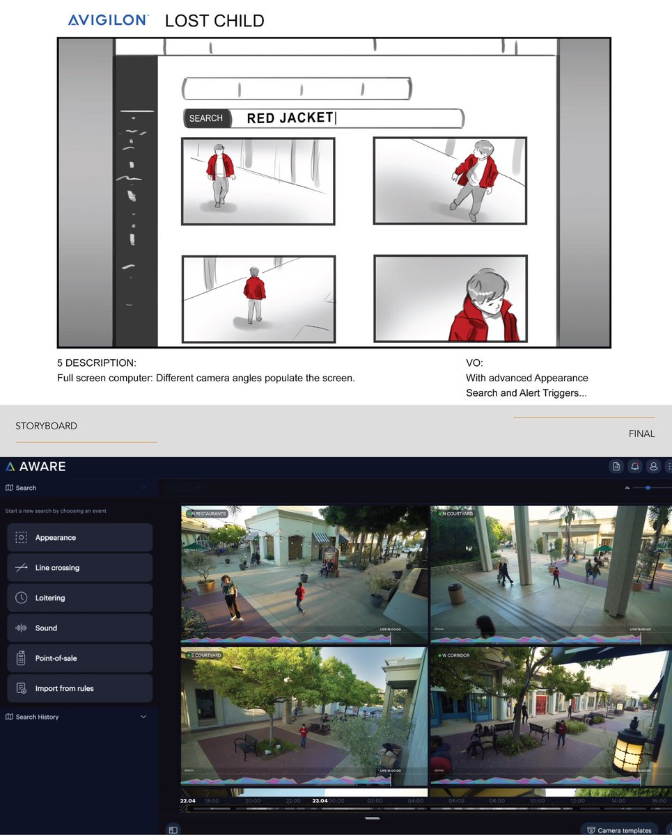Image resolution: width=672 pixels, height=835 pixels.
Task: Click the Search map icon in the sidebar header
Action: click(9, 488)
